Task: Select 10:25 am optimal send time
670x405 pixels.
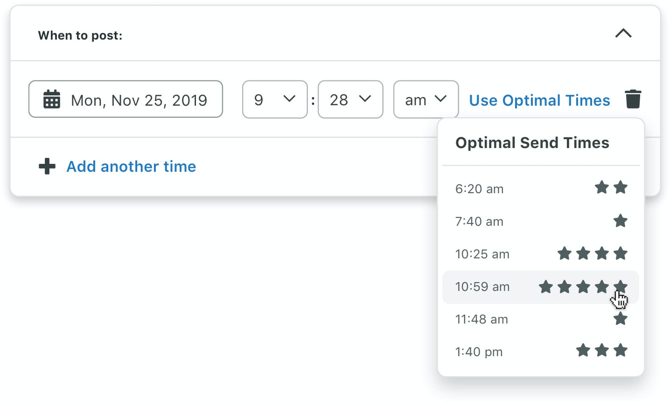Action: (x=482, y=254)
